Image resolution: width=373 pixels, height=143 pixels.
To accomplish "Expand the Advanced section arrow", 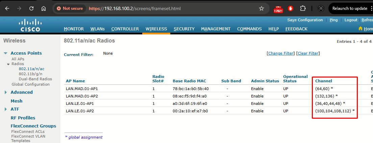I will 6,92.
